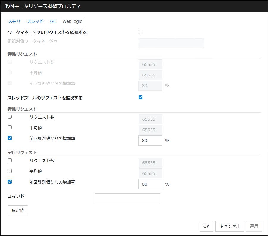Image resolution: width=268 pixels, height=236 pixels.
Task: Click the 80% field under 待機リクエスト
Action: (150, 140)
